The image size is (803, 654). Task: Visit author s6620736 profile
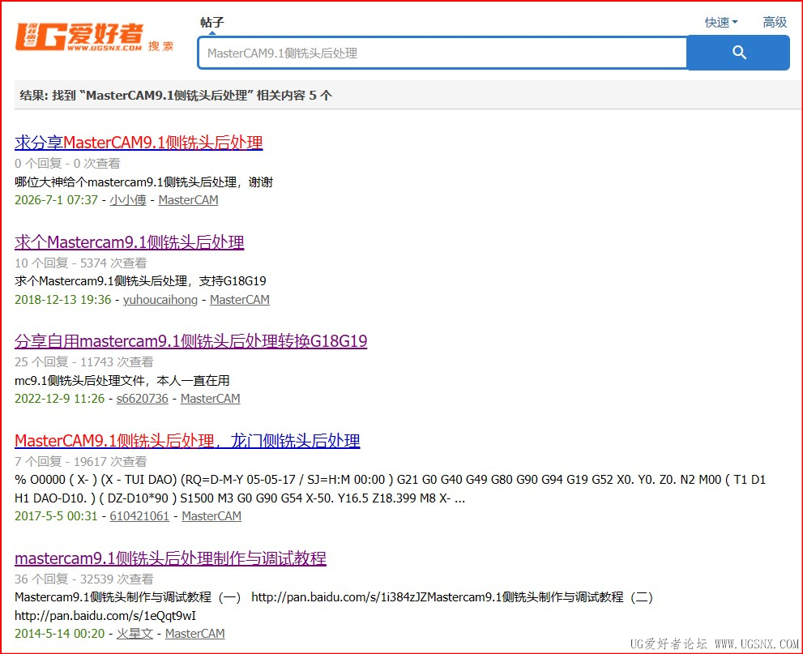click(x=143, y=399)
